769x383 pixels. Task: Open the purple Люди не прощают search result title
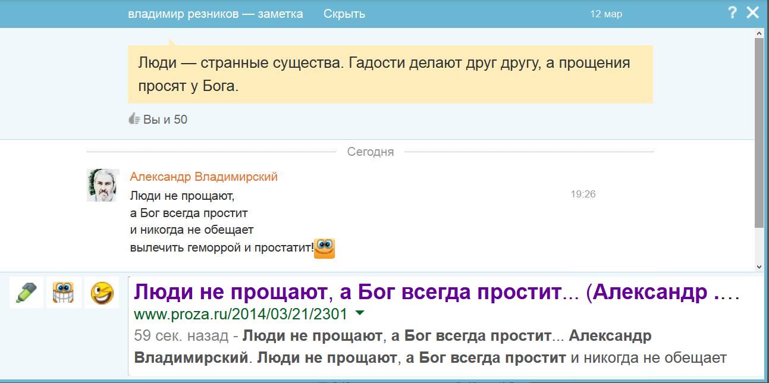pyautogui.click(x=437, y=292)
